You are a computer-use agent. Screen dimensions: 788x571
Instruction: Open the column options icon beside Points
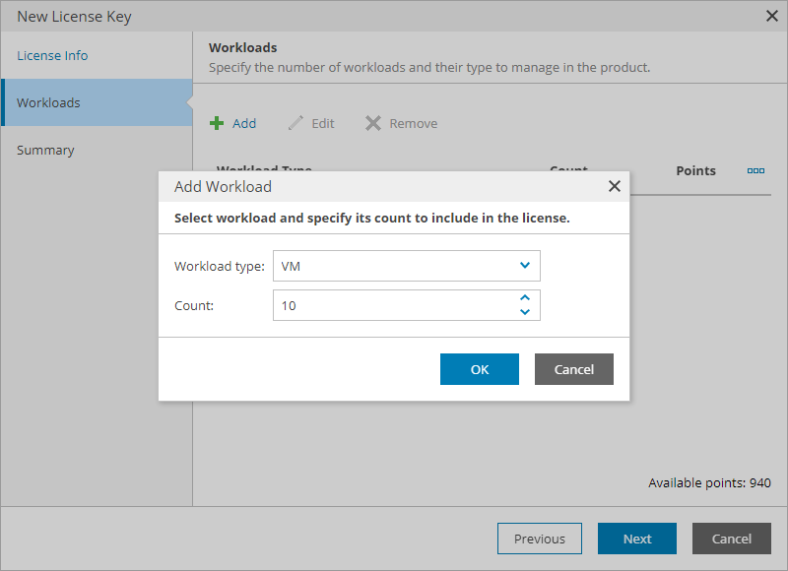point(755,170)
